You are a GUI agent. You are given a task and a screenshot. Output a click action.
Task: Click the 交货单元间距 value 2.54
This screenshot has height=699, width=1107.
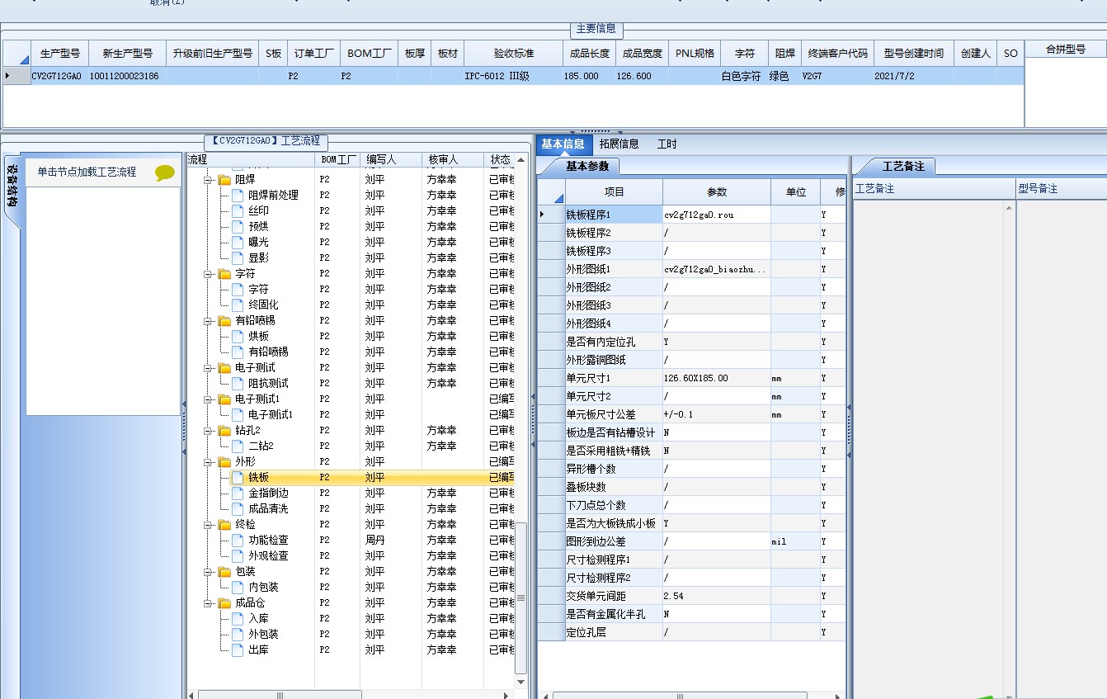point(717,596)
